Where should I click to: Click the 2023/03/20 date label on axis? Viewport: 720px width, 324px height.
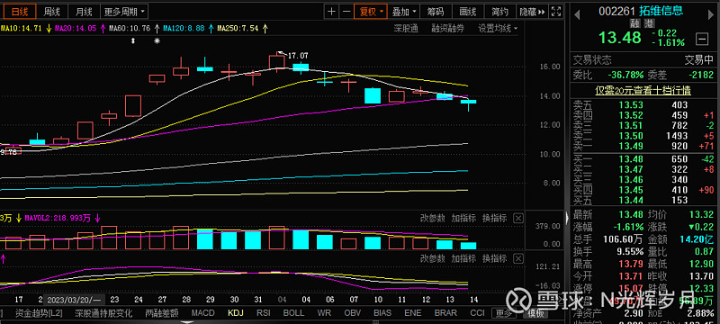[73, 300]
